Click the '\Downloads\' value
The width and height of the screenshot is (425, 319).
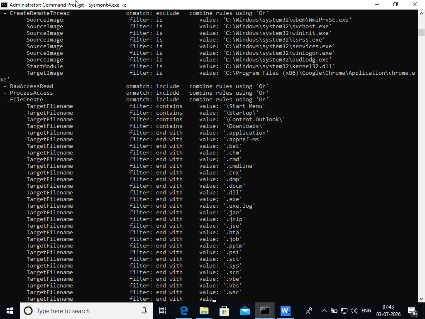(244, 126)
